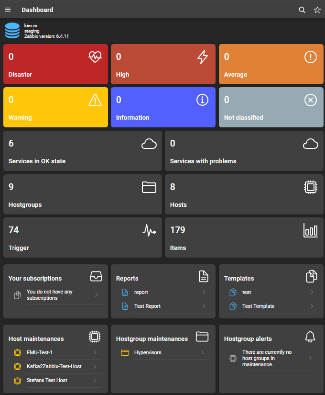325x395 pixels.
Task: Click the blue file icon beside report
Action: click(x=125, y=292)
